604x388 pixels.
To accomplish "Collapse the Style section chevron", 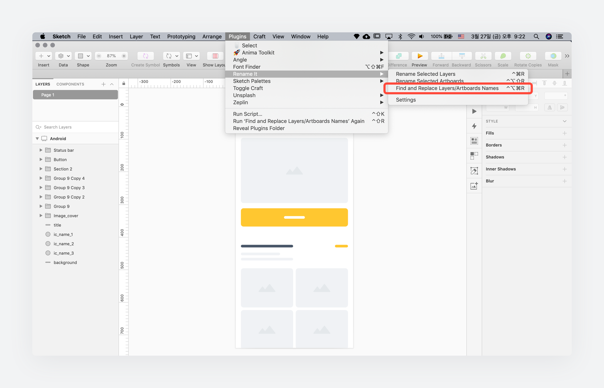I will coord(565,121).
